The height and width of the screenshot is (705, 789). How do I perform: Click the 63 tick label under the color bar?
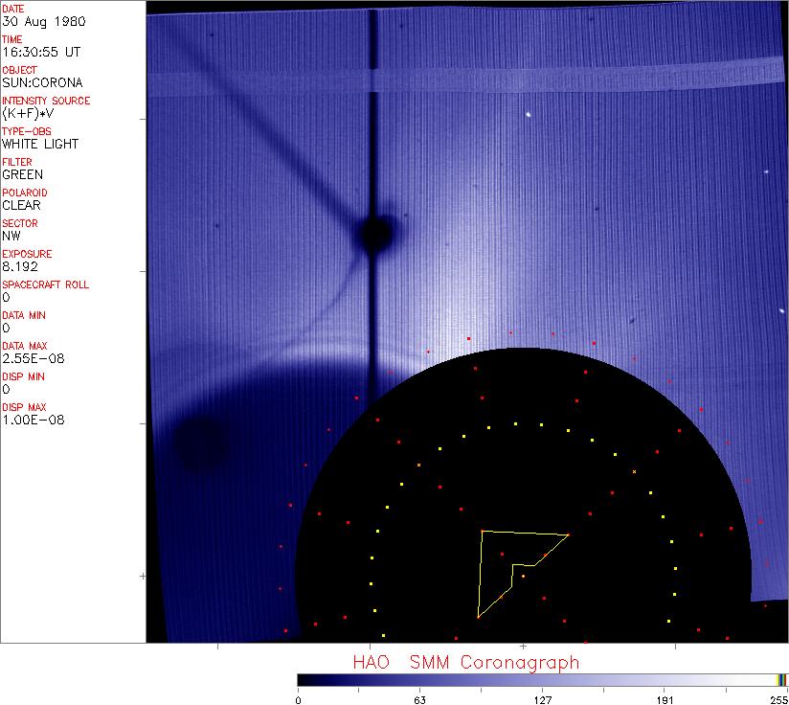coord(418,696)
